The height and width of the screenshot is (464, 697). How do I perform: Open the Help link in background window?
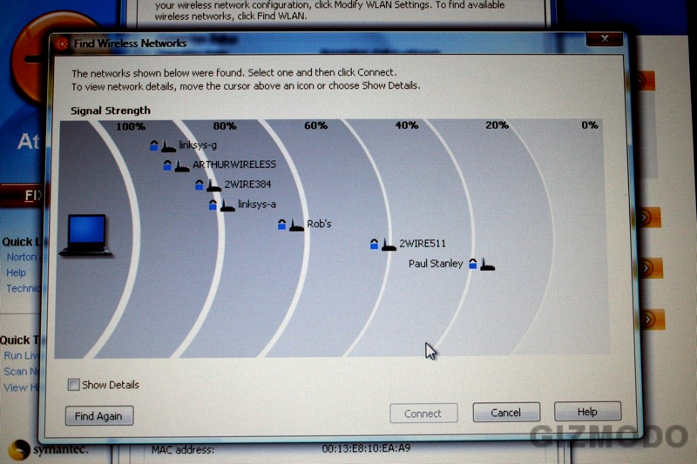pos(16,272)
